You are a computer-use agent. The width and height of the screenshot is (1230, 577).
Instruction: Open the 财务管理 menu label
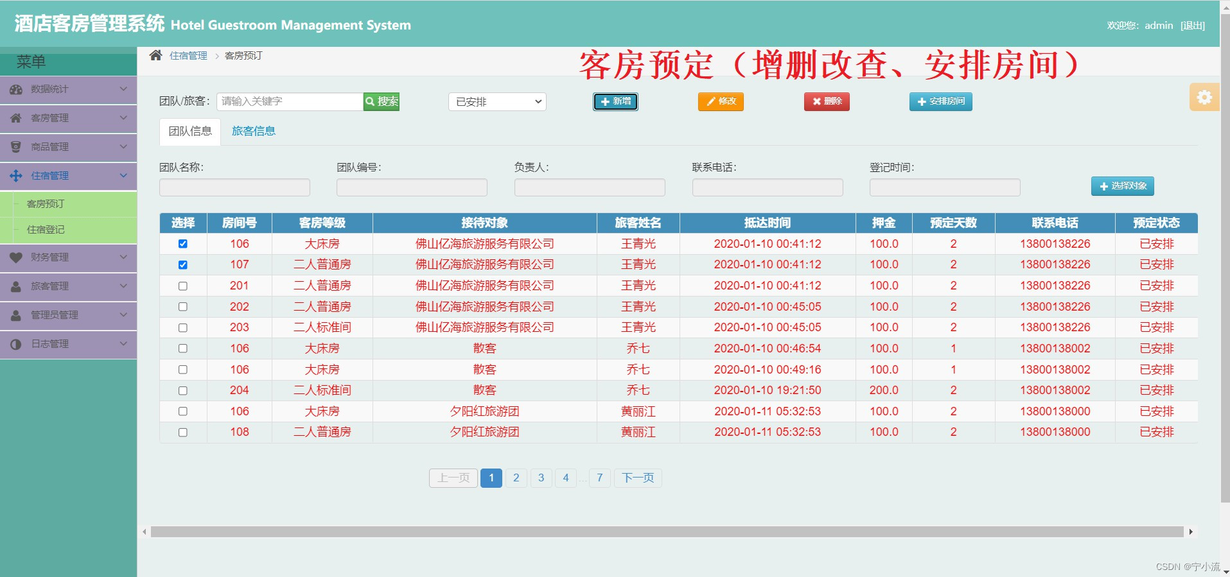(x=49, y=257)
